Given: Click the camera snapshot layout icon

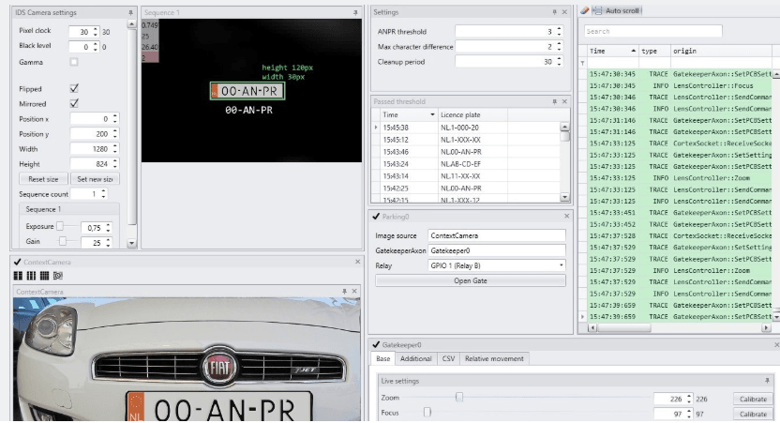Looking at the screenshot, I should (57, 277).
